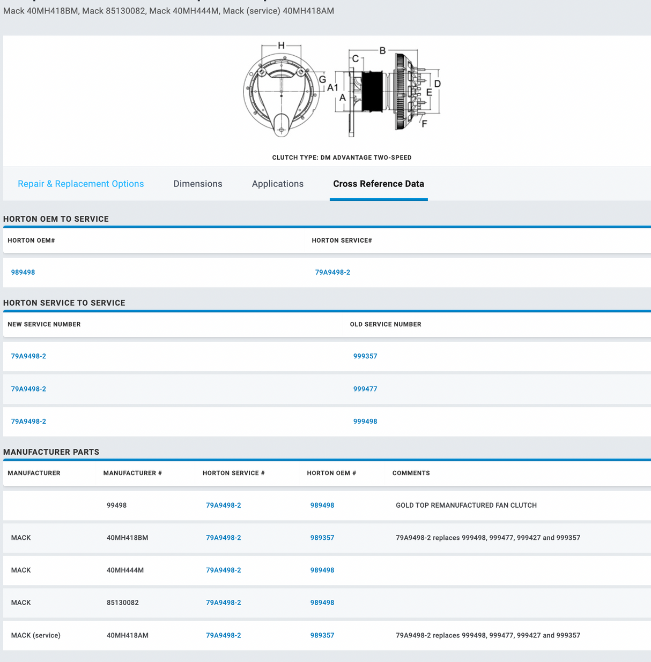The height and width of the screenshot is (662, 651).
Task: Open Horton Service number 79A9498-2 in OEM to Service
Action: [x=332, y=272]
